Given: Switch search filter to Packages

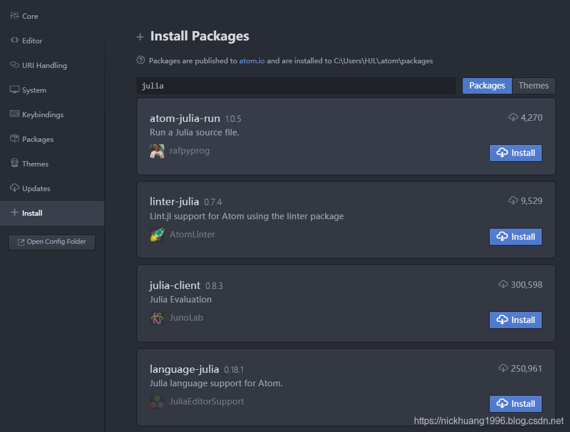Looking at the screenshot, I should tap(487, 86).
